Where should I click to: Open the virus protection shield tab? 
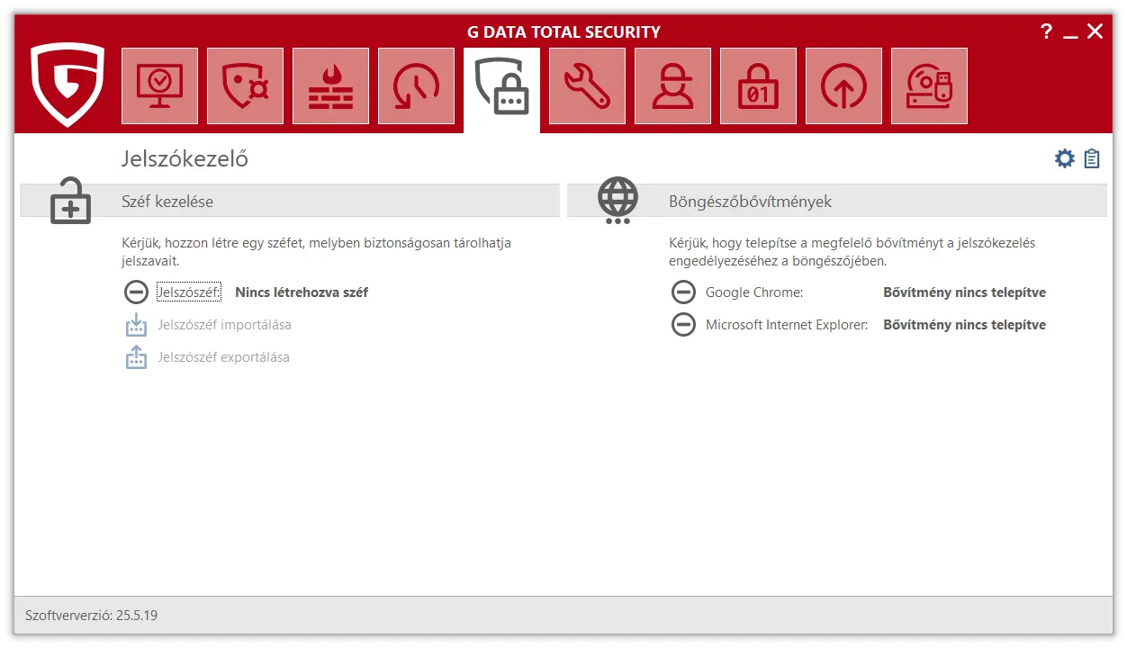245,86
